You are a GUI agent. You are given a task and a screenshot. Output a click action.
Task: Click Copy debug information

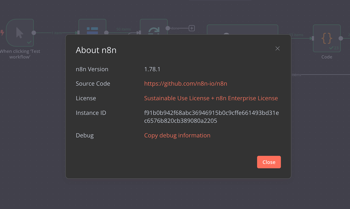177,135
